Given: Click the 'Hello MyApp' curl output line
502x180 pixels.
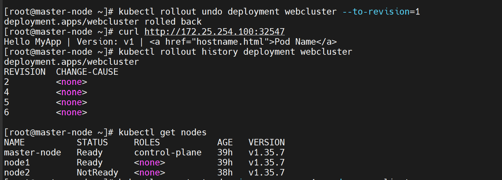Looking at the screenshot, I should coord(170,42).
